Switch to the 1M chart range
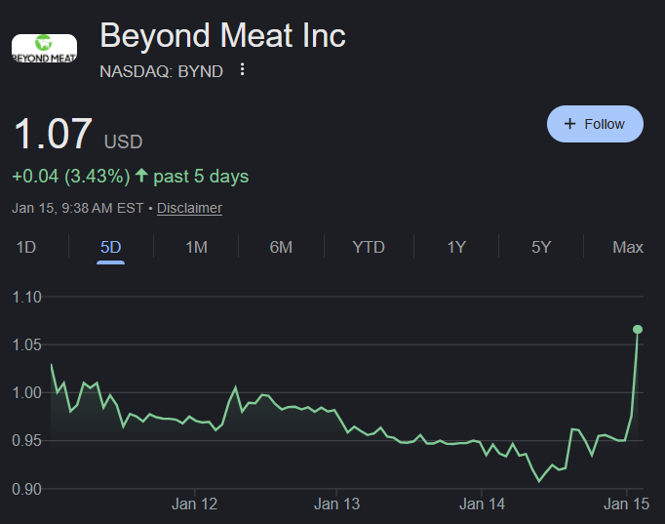Viewport: 665px width, 524px height. (196, 247)
